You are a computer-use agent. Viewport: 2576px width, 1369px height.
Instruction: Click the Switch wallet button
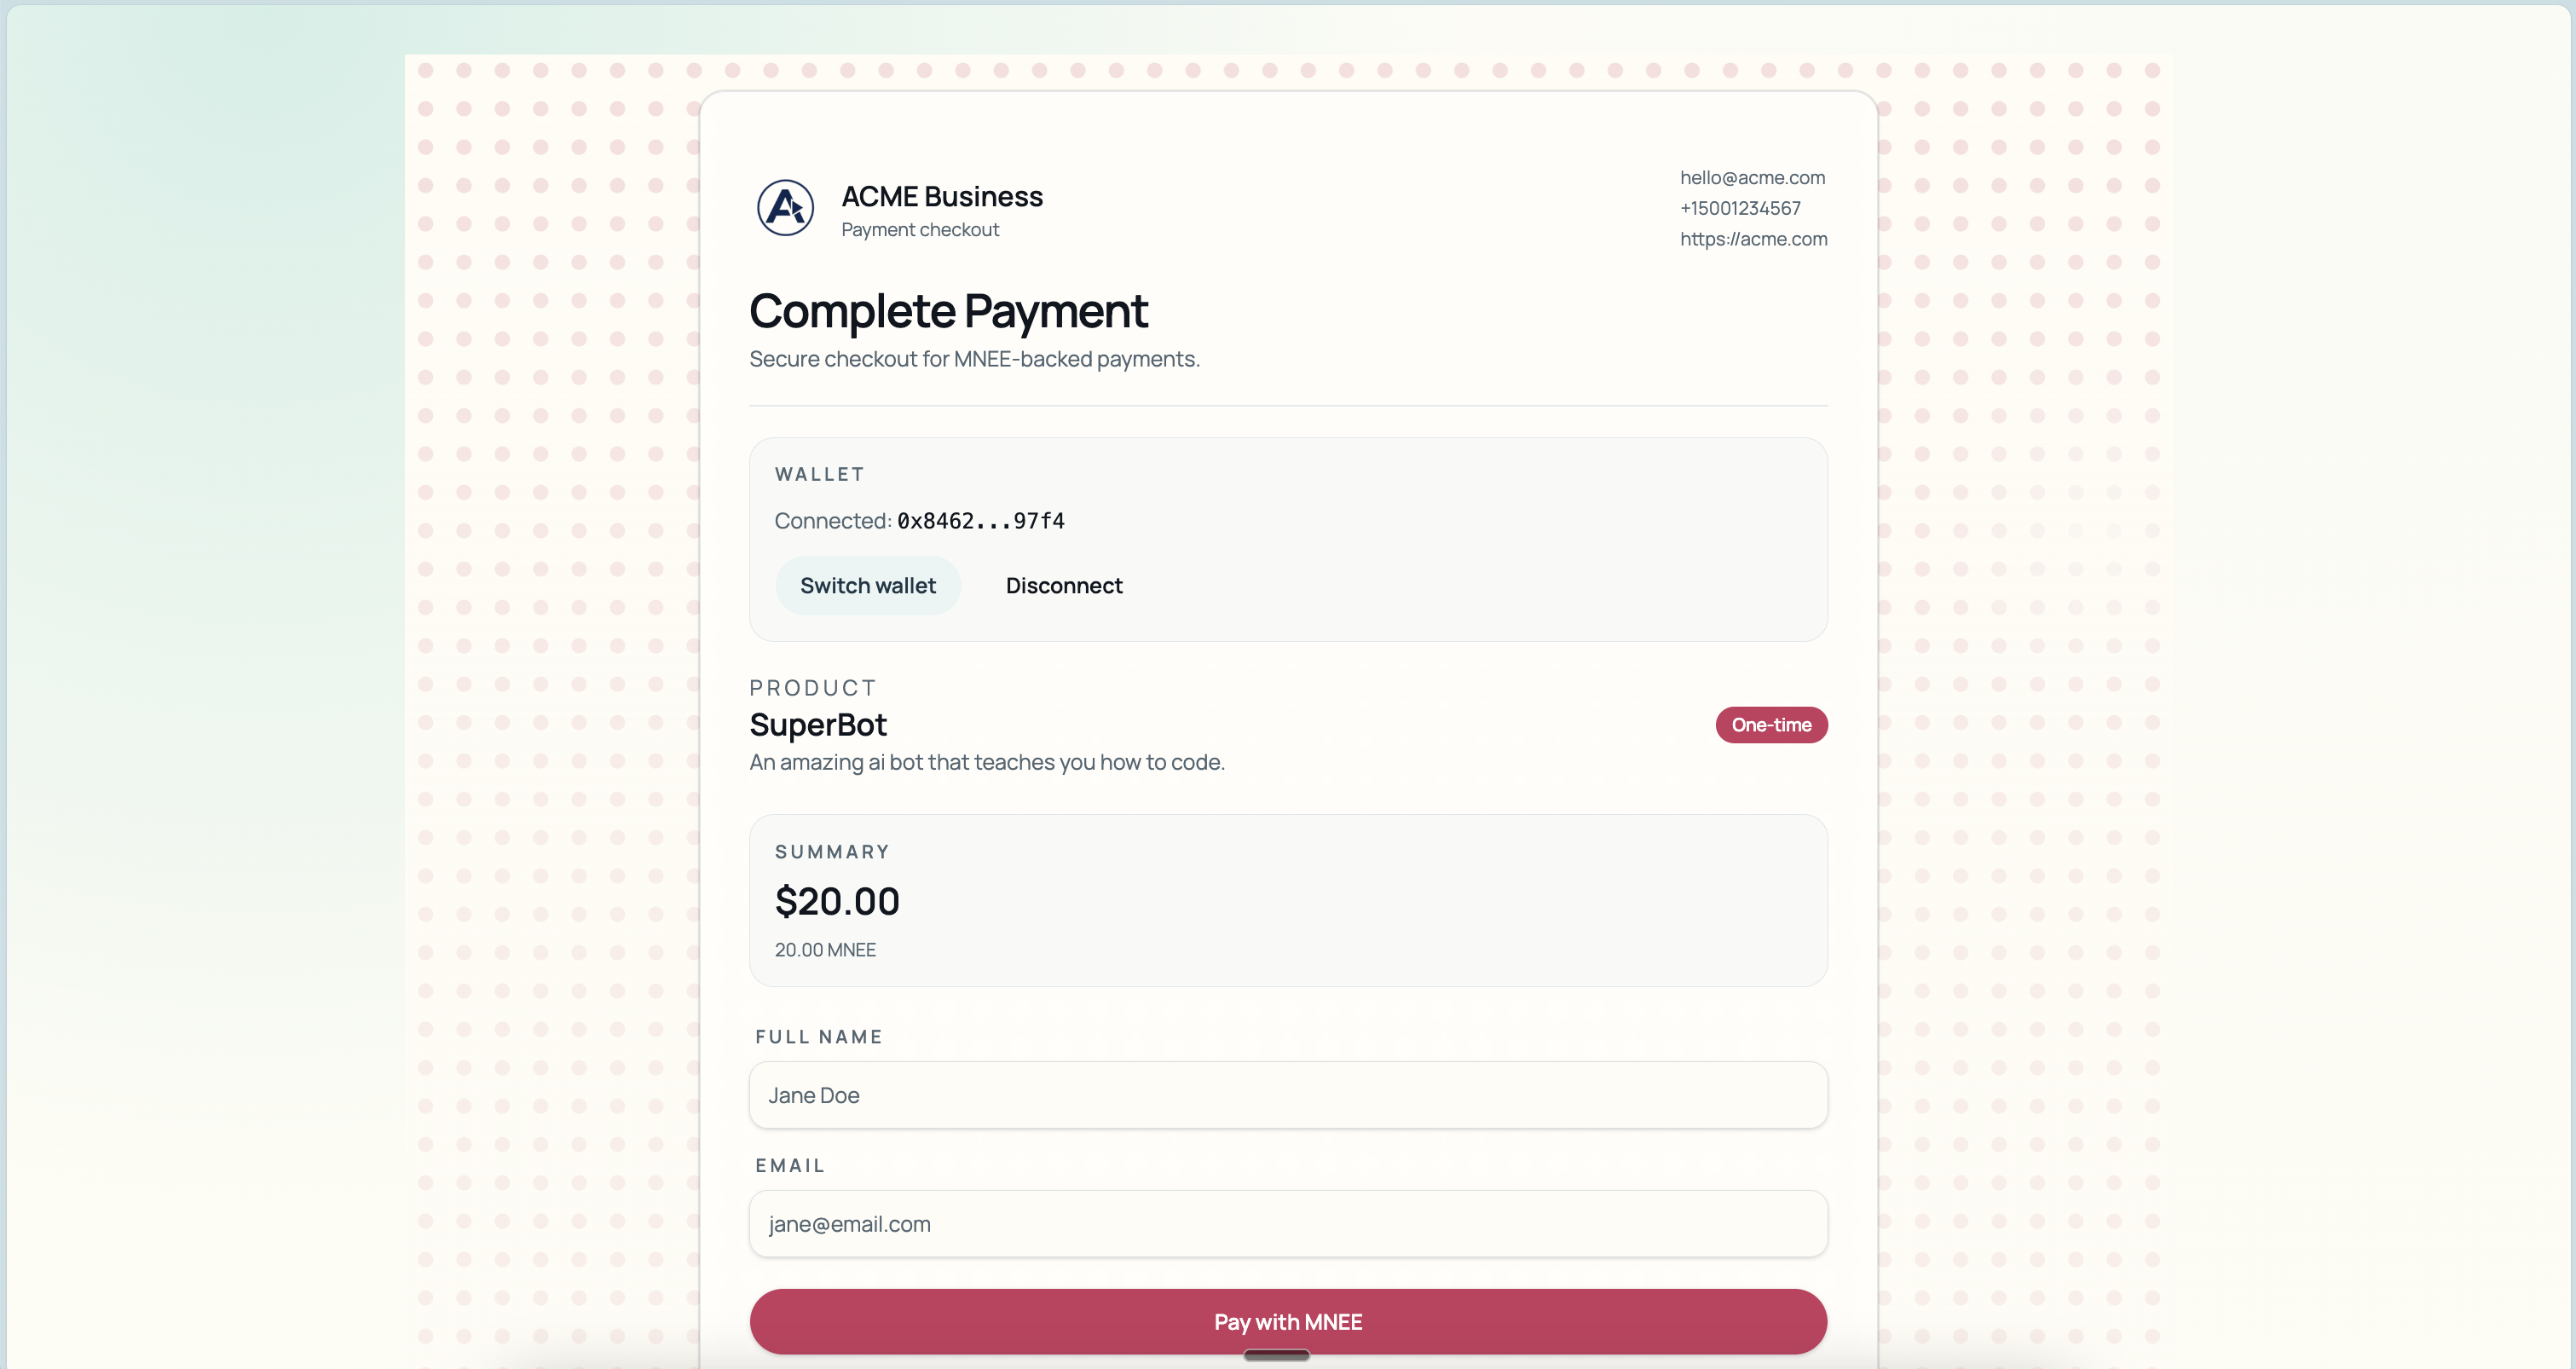[x=868, y=586]
